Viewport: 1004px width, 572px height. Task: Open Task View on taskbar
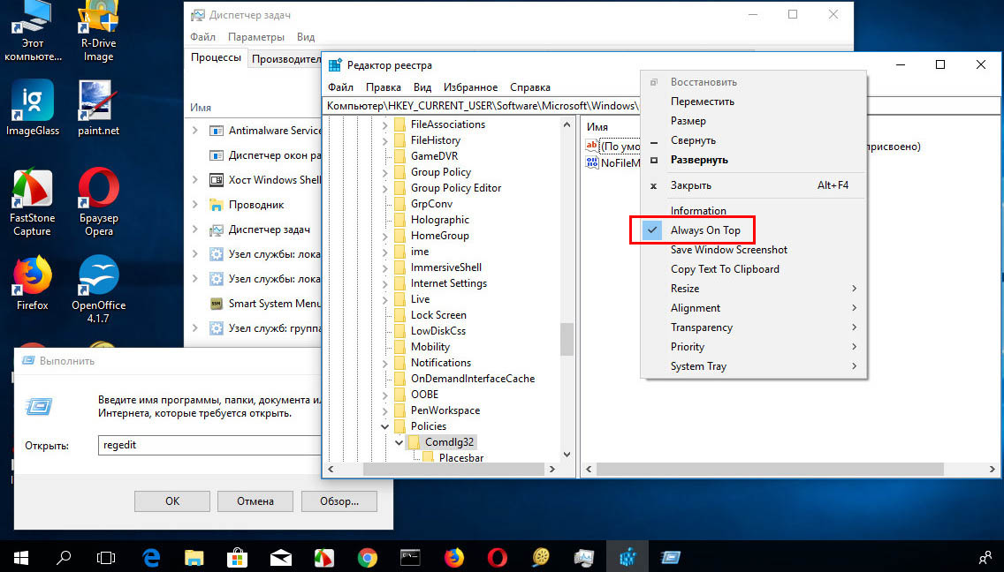pyautogui.click(x=106, y=557)
